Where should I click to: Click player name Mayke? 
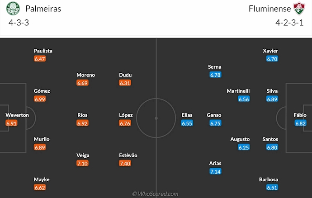click(42, 179)
